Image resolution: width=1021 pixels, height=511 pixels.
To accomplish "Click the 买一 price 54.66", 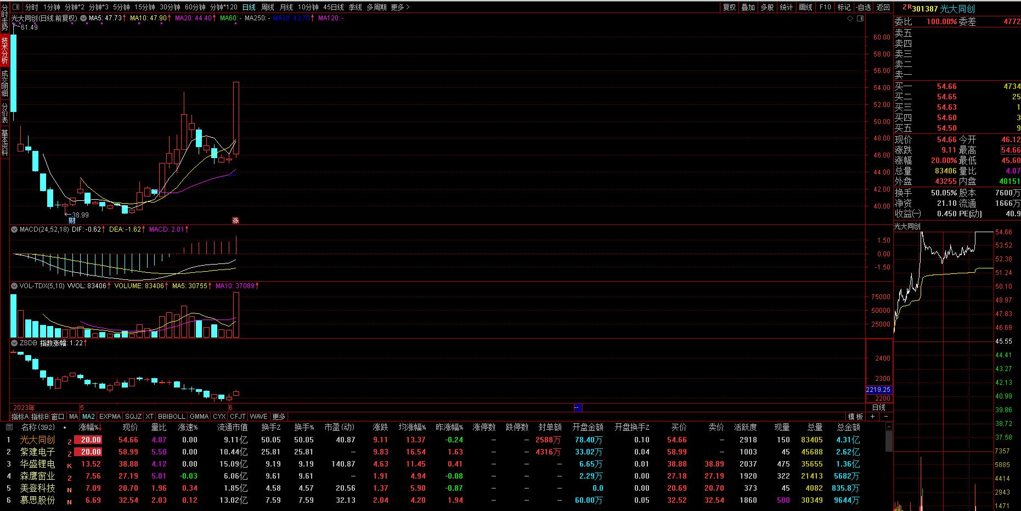I will click(x=947, y=86).
